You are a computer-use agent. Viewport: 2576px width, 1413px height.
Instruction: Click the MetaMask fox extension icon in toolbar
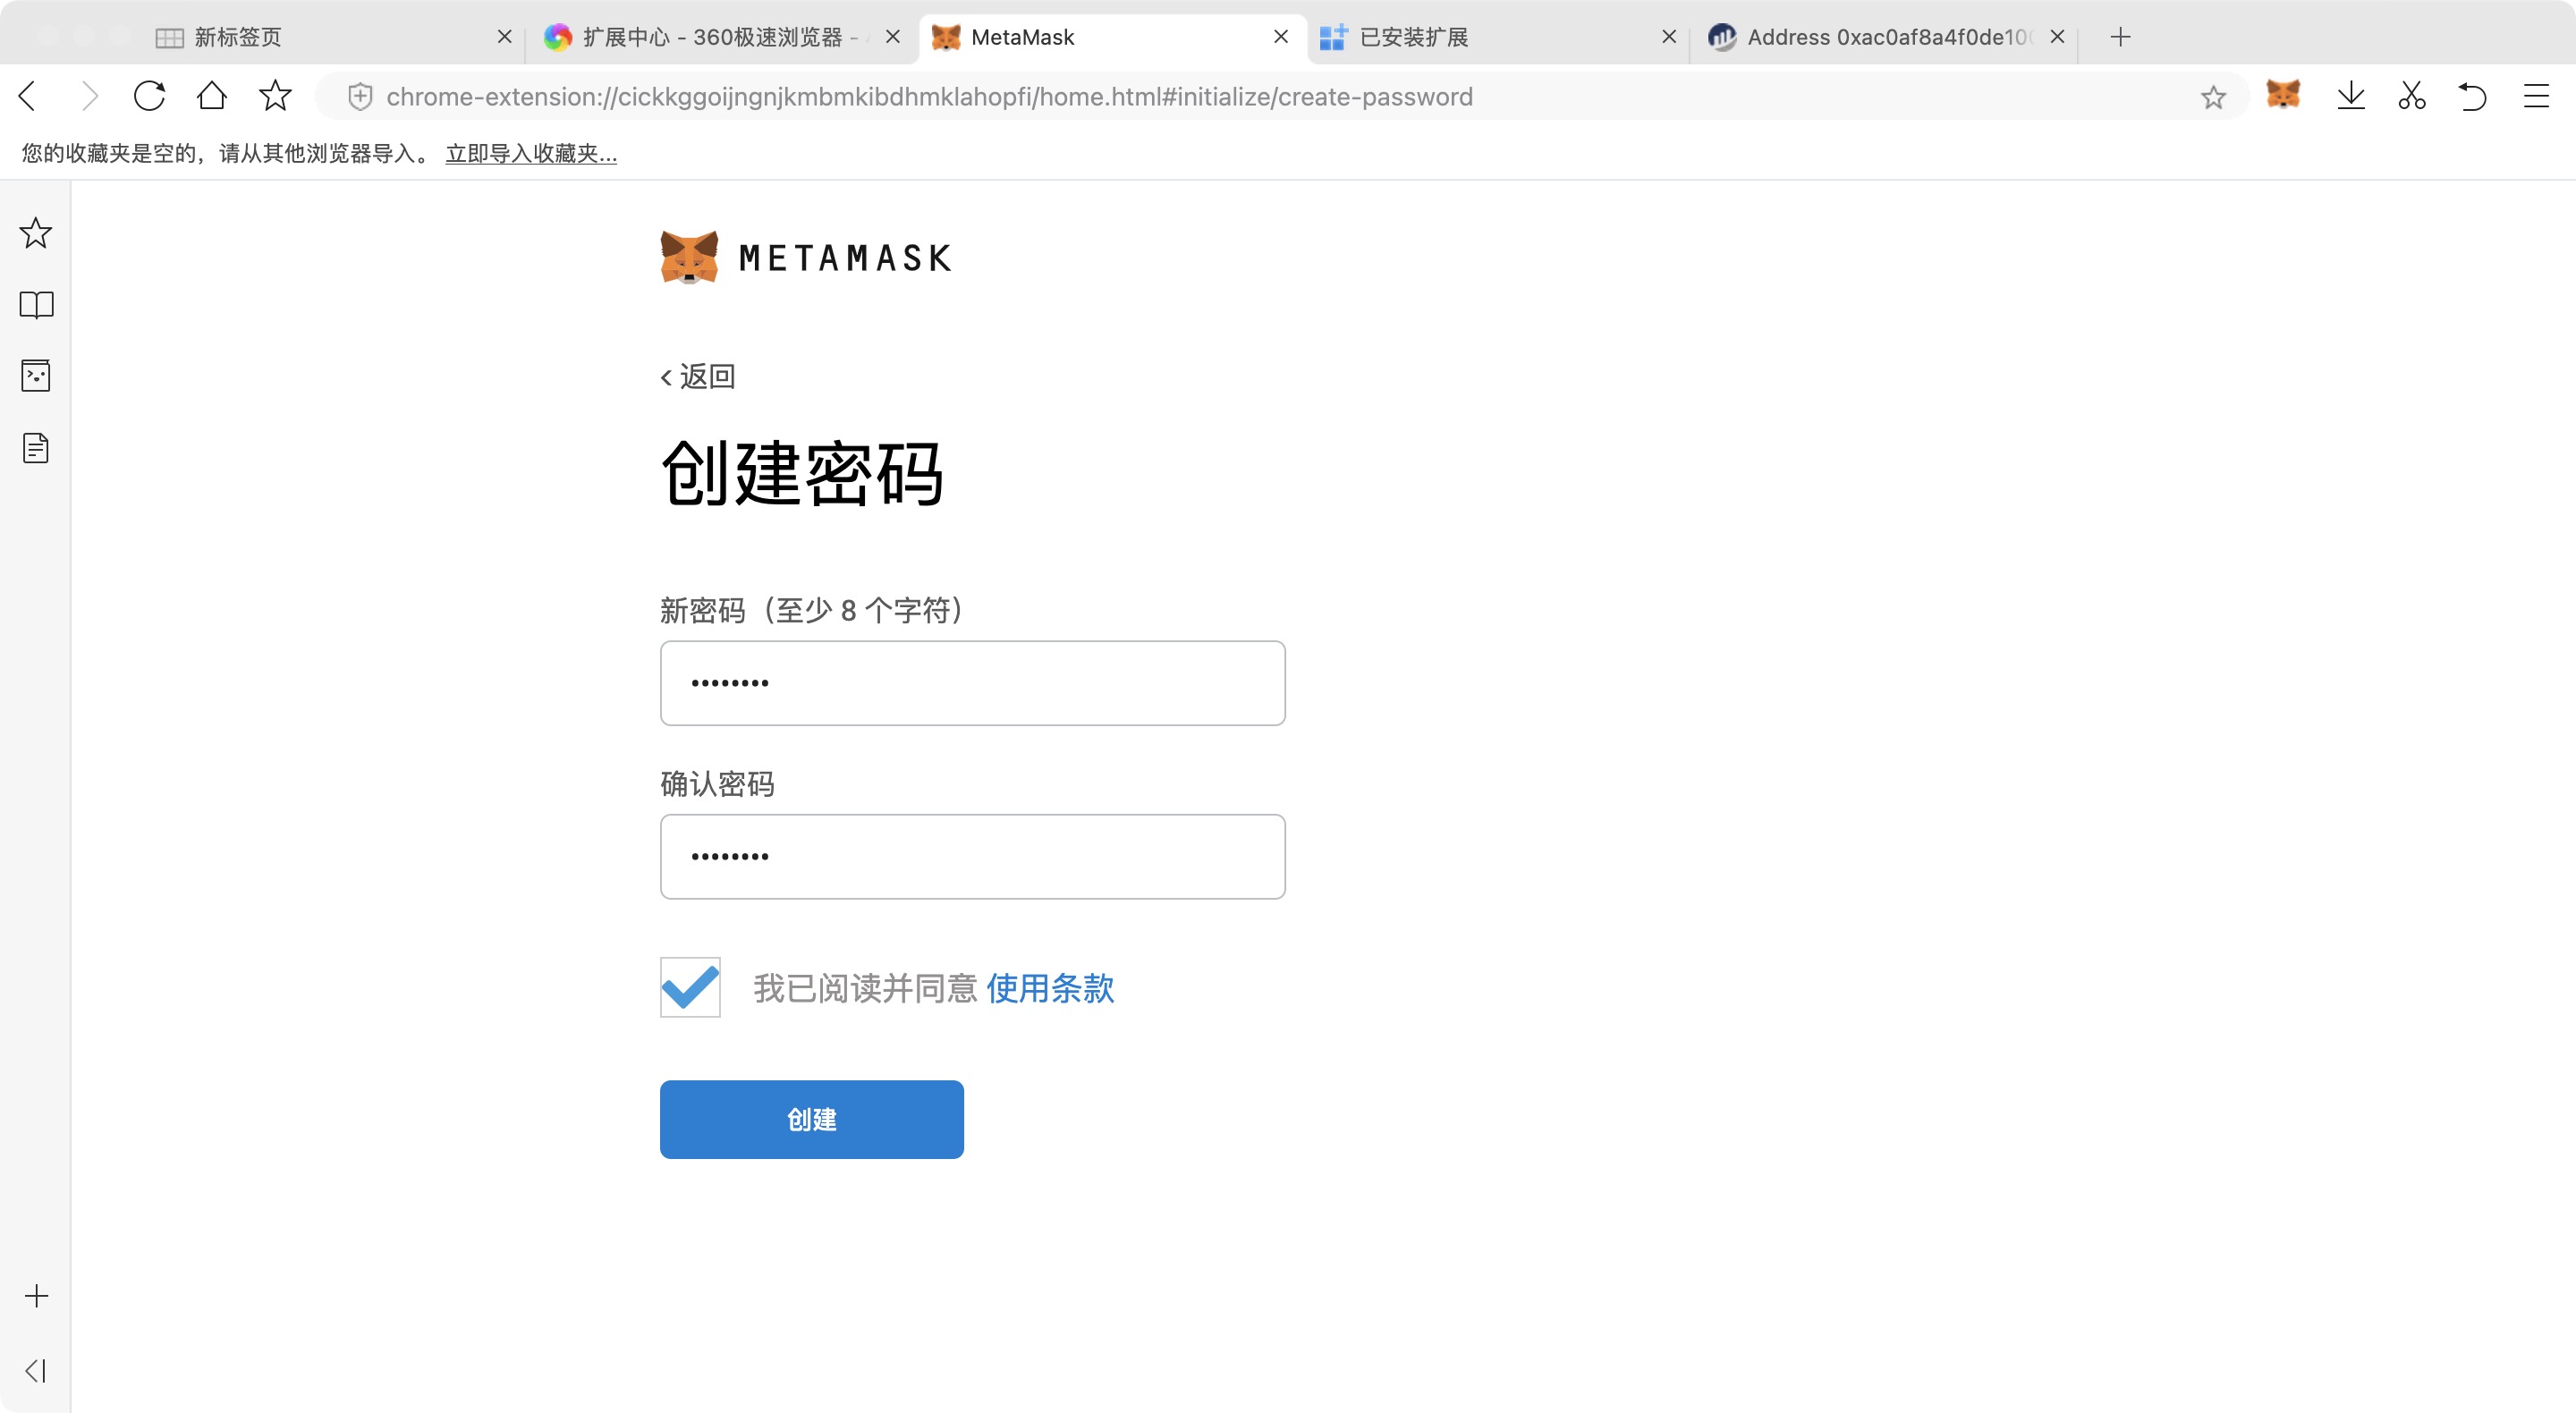pos(2283,95)
